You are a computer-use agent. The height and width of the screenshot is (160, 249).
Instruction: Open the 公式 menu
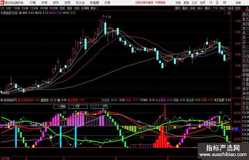(194, 3)
